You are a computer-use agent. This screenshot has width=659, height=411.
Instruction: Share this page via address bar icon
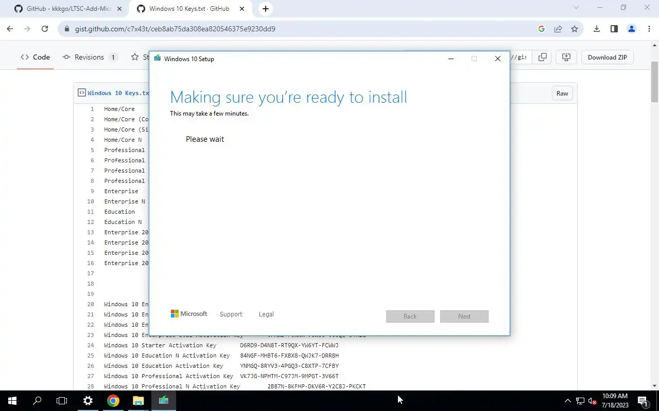click(558, 29)
